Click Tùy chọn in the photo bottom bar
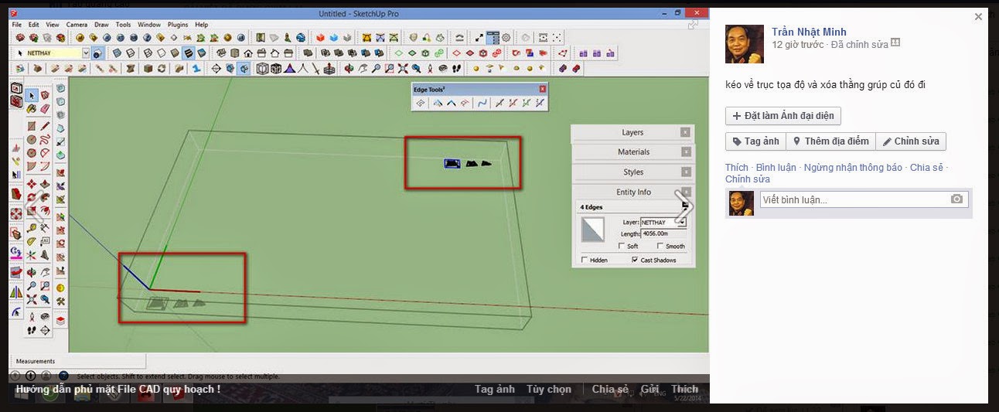999x412 pixels. point(549,389)
